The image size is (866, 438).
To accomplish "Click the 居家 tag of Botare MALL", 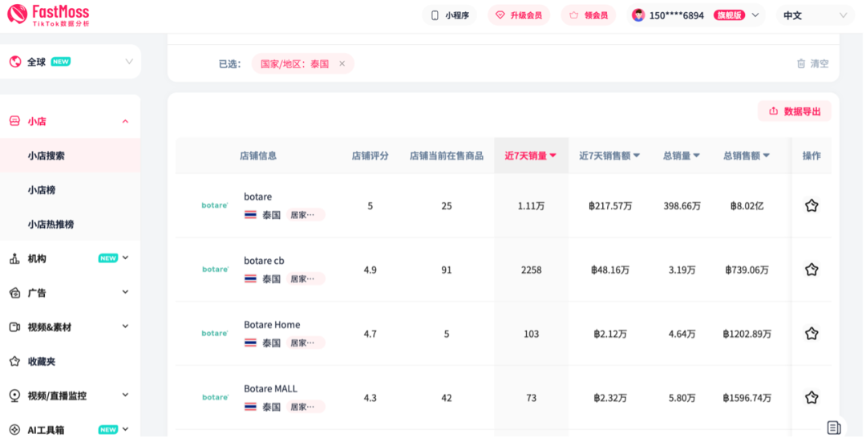I will click(306, 407).
